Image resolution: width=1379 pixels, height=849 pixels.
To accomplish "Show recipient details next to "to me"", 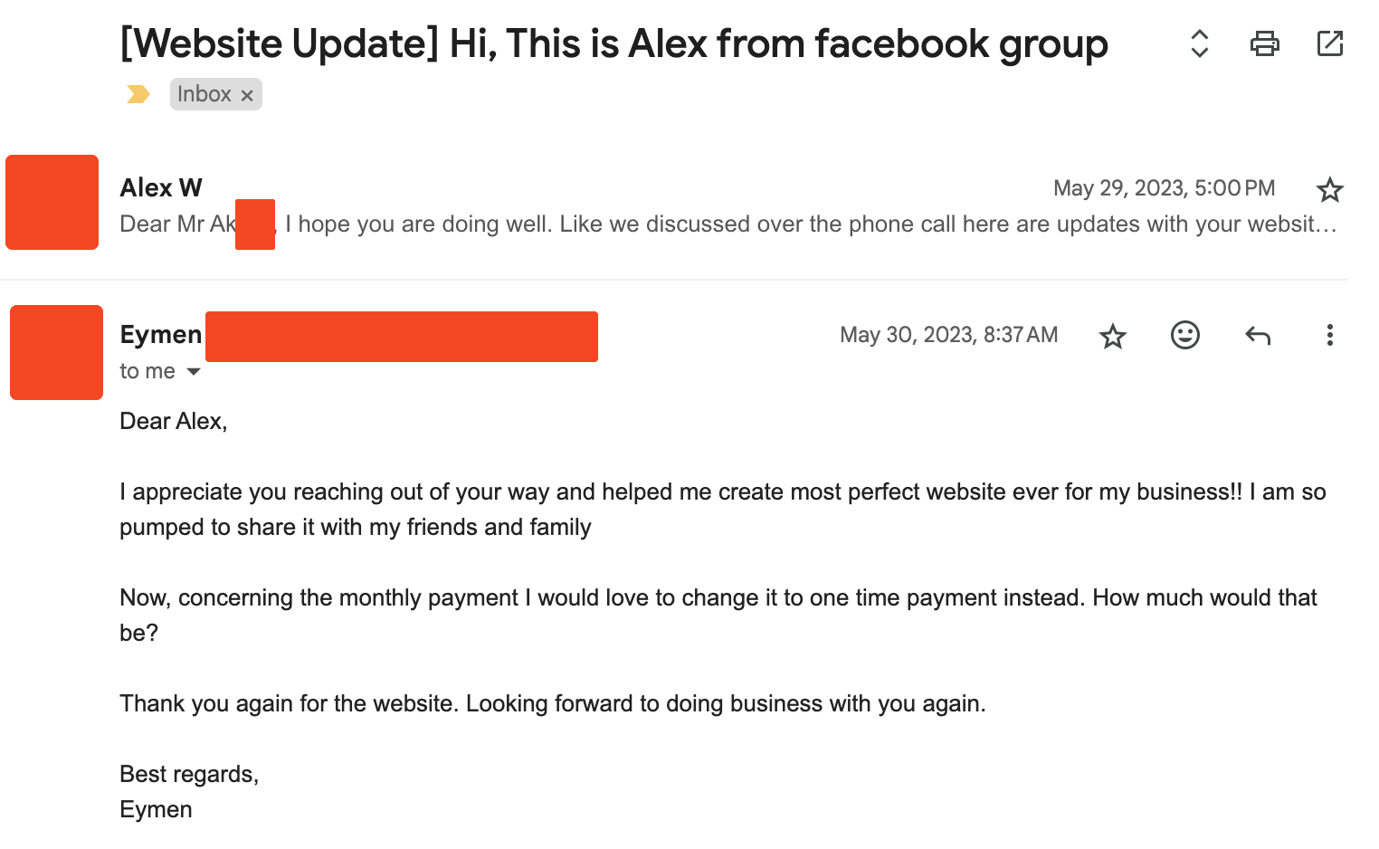I will coord(194,371).
